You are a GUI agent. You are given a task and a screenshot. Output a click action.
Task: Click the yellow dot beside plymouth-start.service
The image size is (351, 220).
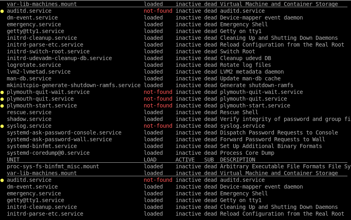(2, 106)
